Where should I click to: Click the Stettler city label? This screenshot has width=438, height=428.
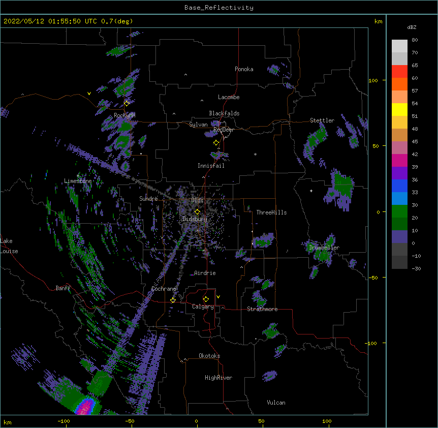pos(322,120)
